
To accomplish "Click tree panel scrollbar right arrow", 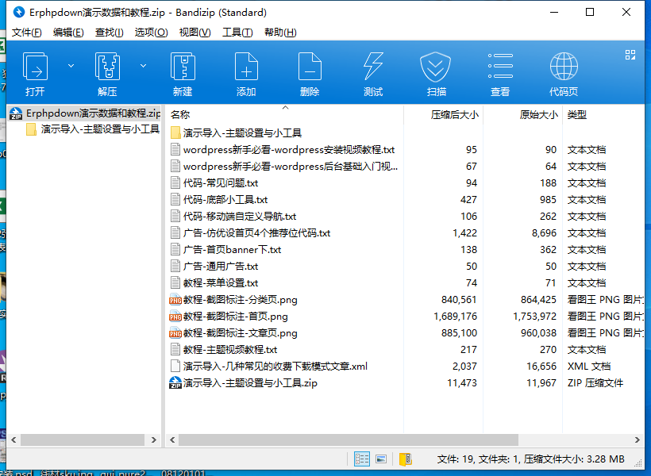I will point(154,440).
